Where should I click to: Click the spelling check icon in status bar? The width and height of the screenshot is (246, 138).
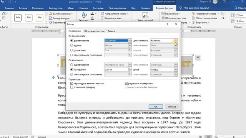(x=33, y=137)
